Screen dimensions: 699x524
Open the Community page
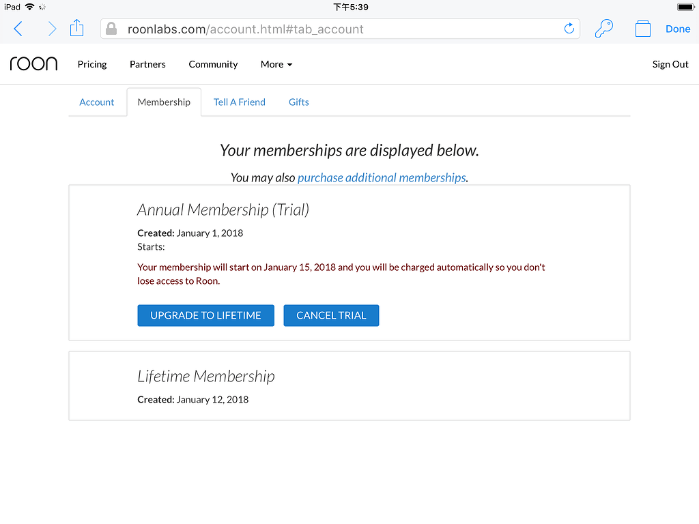tap(213, 63)
